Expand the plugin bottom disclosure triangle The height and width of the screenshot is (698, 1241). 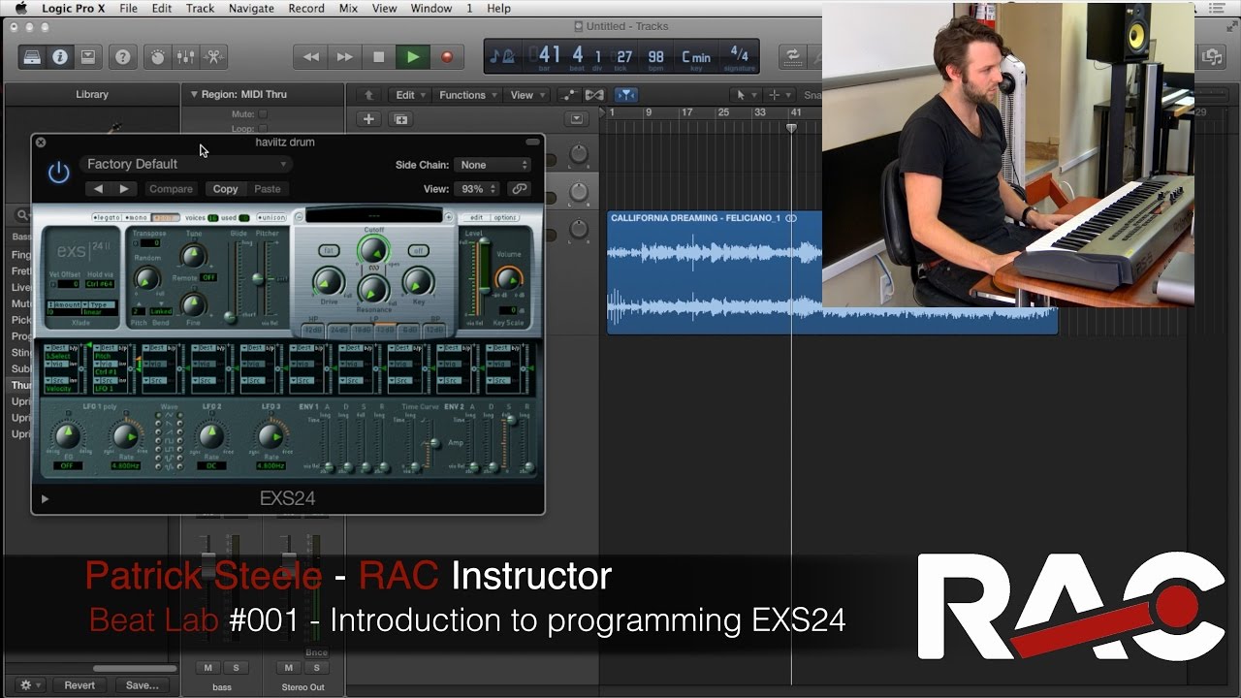[45, 499]
